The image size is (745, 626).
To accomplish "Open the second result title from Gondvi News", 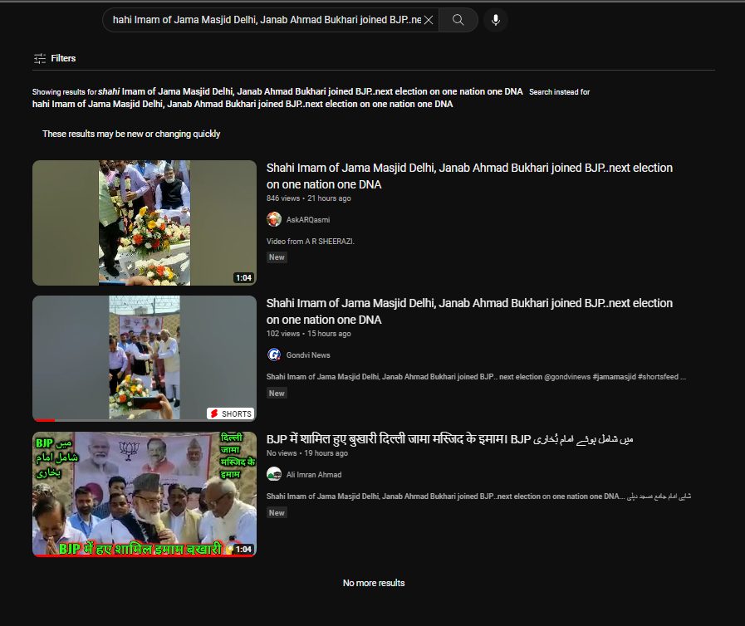I will (469, 311).
